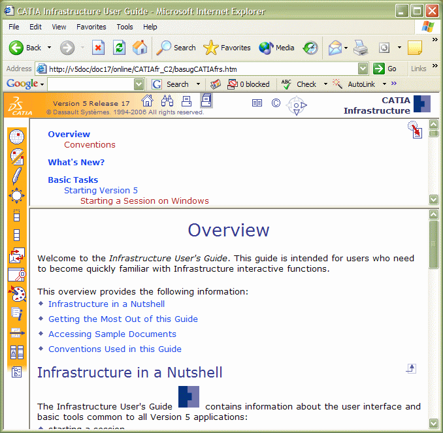Click the IE toolbar Search button
The image size is (443, 433).
pyautogui.click(x=176, y=48)
